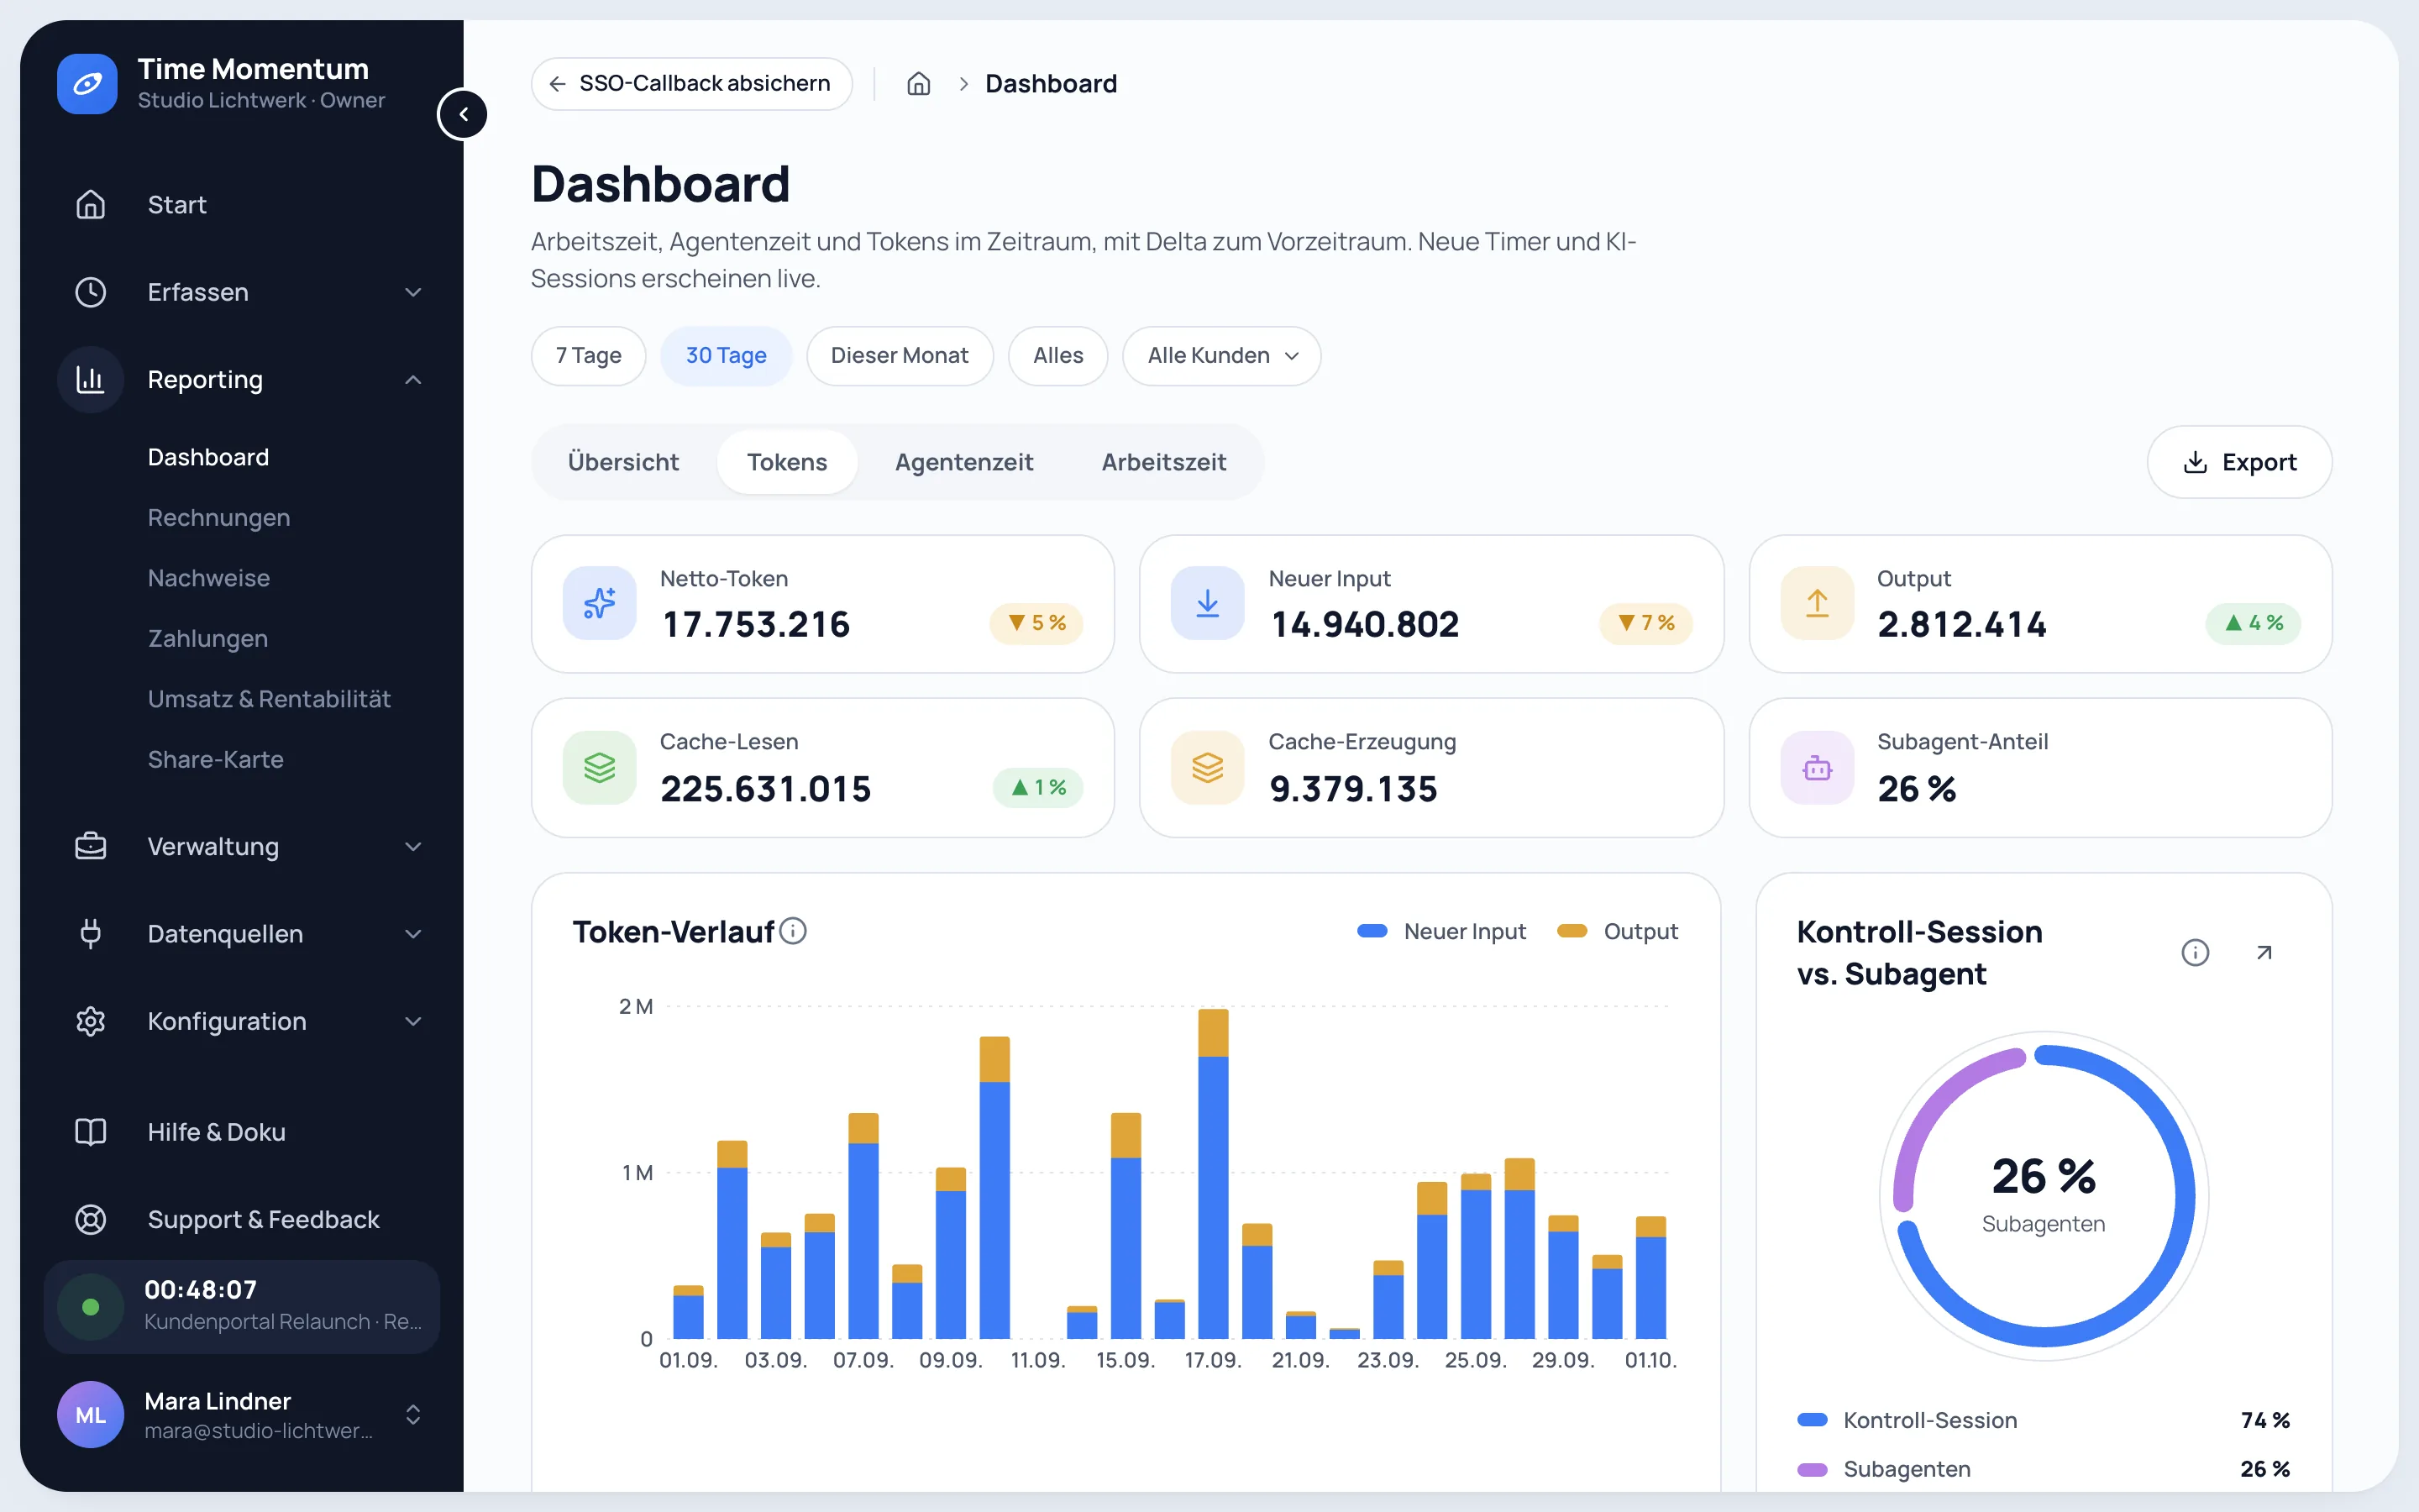Viewport: 2419px width, 1512px height.
Task: Click the Export button
Action: point(2239,462)
